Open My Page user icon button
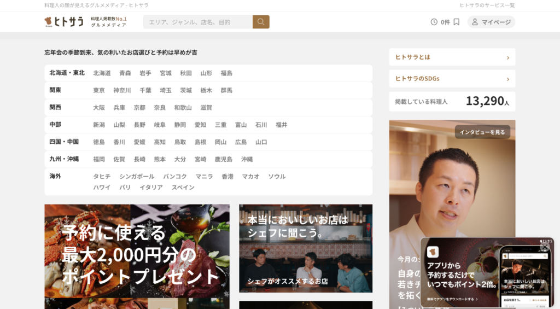This screenshot has width=560, height=309. pos(491,22)
